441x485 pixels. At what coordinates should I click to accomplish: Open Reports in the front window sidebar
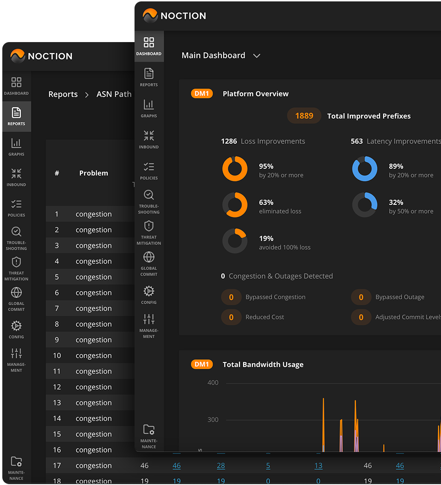(149, 77)
